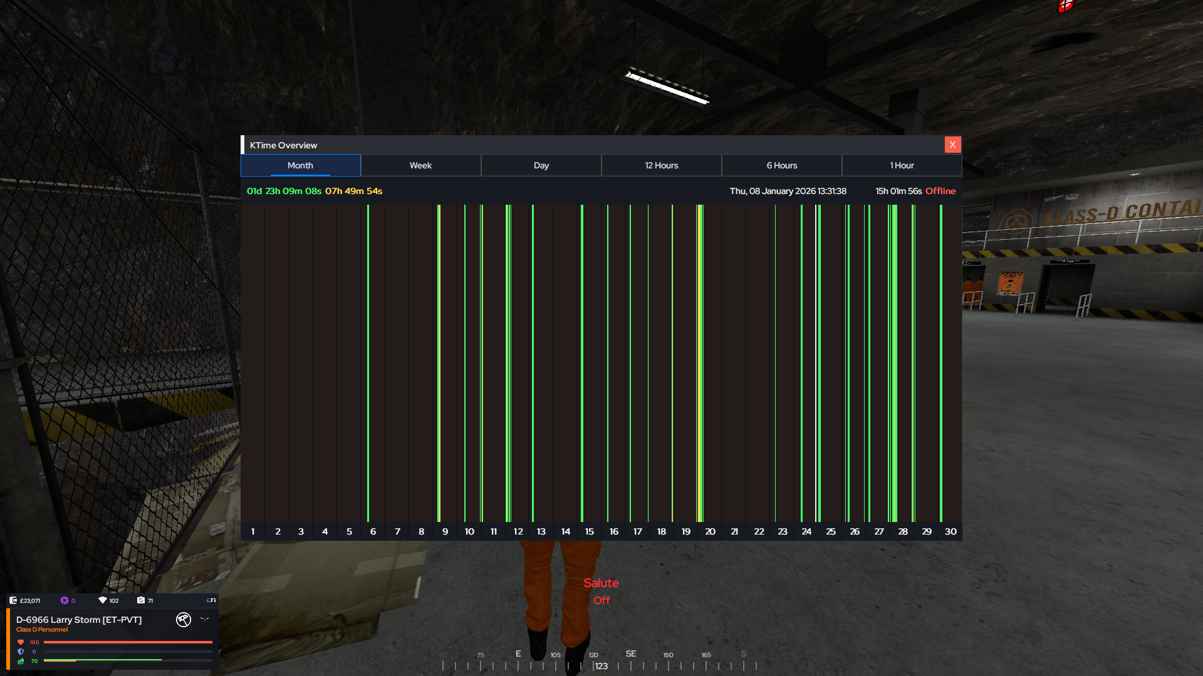Switch to the Day tab
This screenshot has height=676, width=1203.
point(541,165)
